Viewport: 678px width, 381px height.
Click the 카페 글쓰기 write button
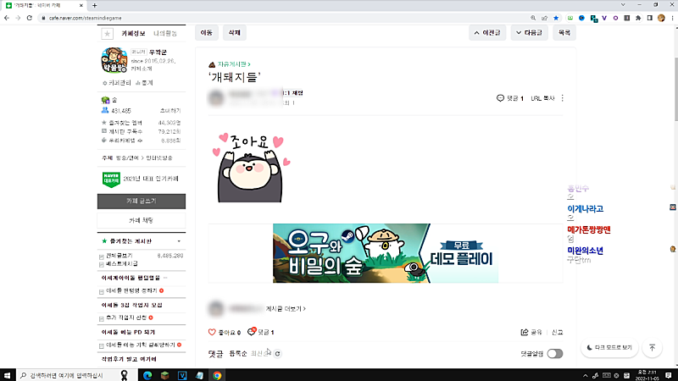point(142,202)
